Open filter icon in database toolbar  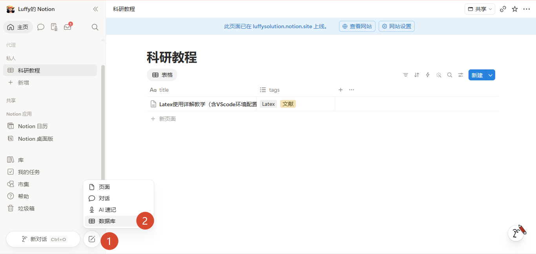pos(406,75)
